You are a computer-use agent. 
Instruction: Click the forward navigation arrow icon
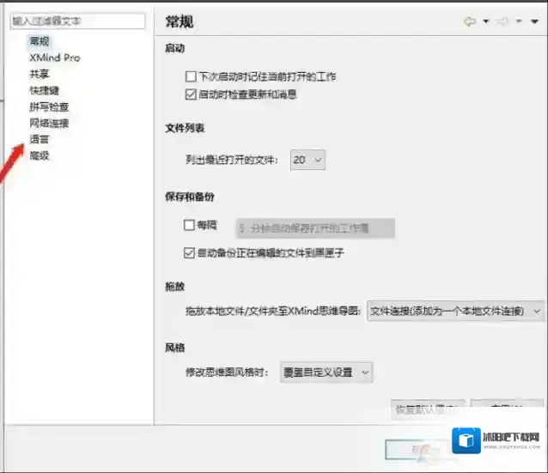tap(503, 21)
